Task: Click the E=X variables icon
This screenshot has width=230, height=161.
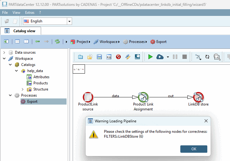Action: tap(109, 57)
